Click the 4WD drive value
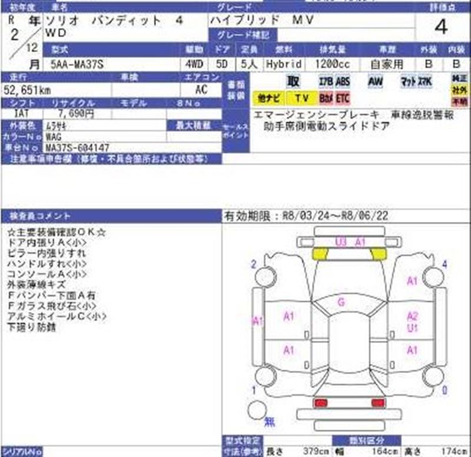The height and width of the screenshot is (457, 471). [194, 64]
